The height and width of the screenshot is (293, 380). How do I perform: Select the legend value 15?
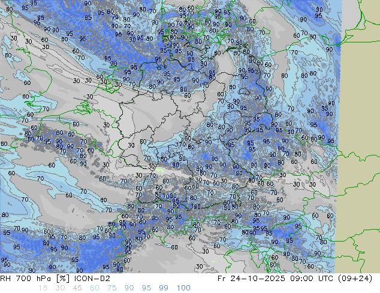click(x=43, y=288)
